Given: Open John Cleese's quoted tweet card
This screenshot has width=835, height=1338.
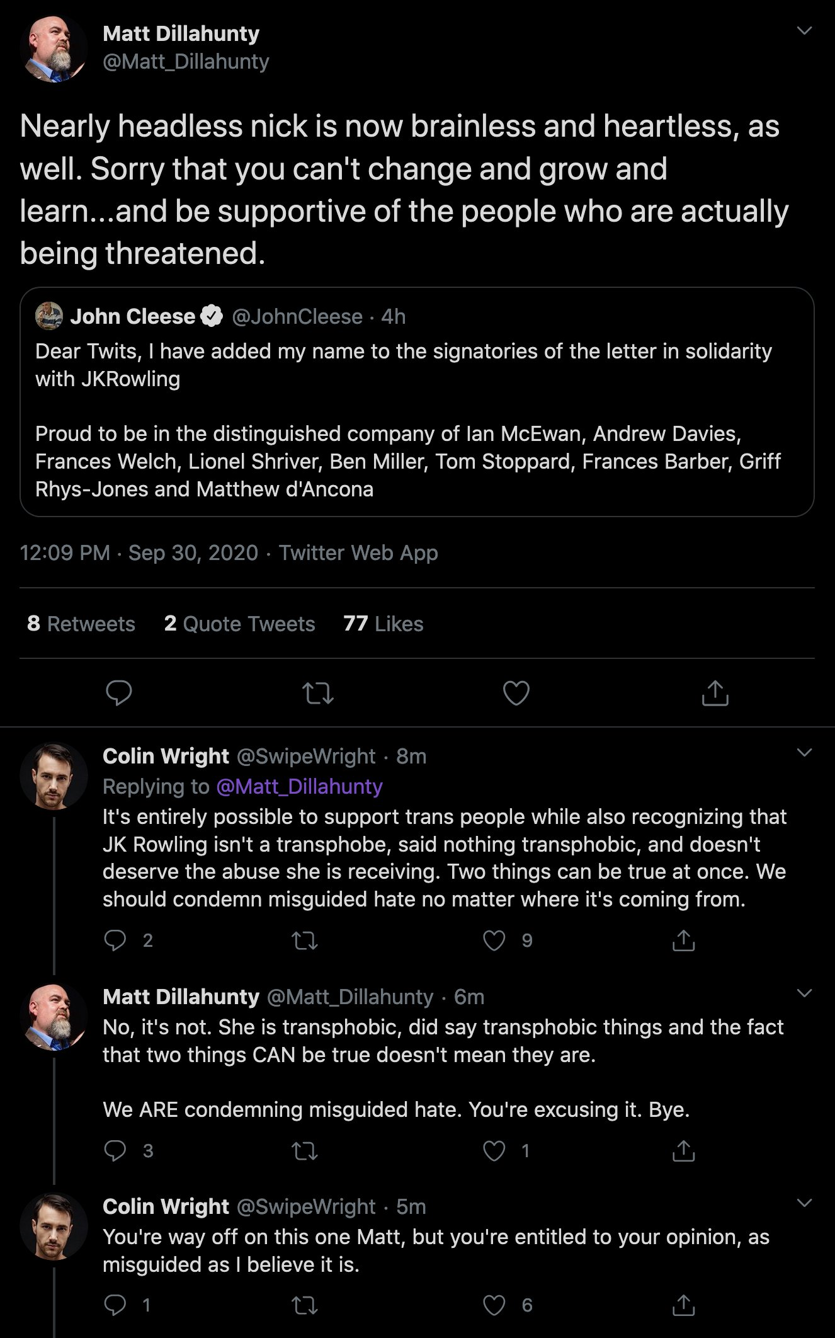Looking at the screenshot, I should (417, 402).
